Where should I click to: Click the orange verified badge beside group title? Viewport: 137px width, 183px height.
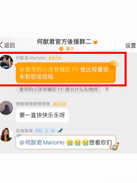pos(95,42)
